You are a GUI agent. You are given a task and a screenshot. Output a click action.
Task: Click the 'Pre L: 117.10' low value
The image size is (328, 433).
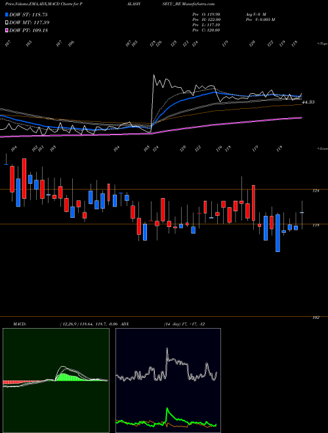point(206,25)
